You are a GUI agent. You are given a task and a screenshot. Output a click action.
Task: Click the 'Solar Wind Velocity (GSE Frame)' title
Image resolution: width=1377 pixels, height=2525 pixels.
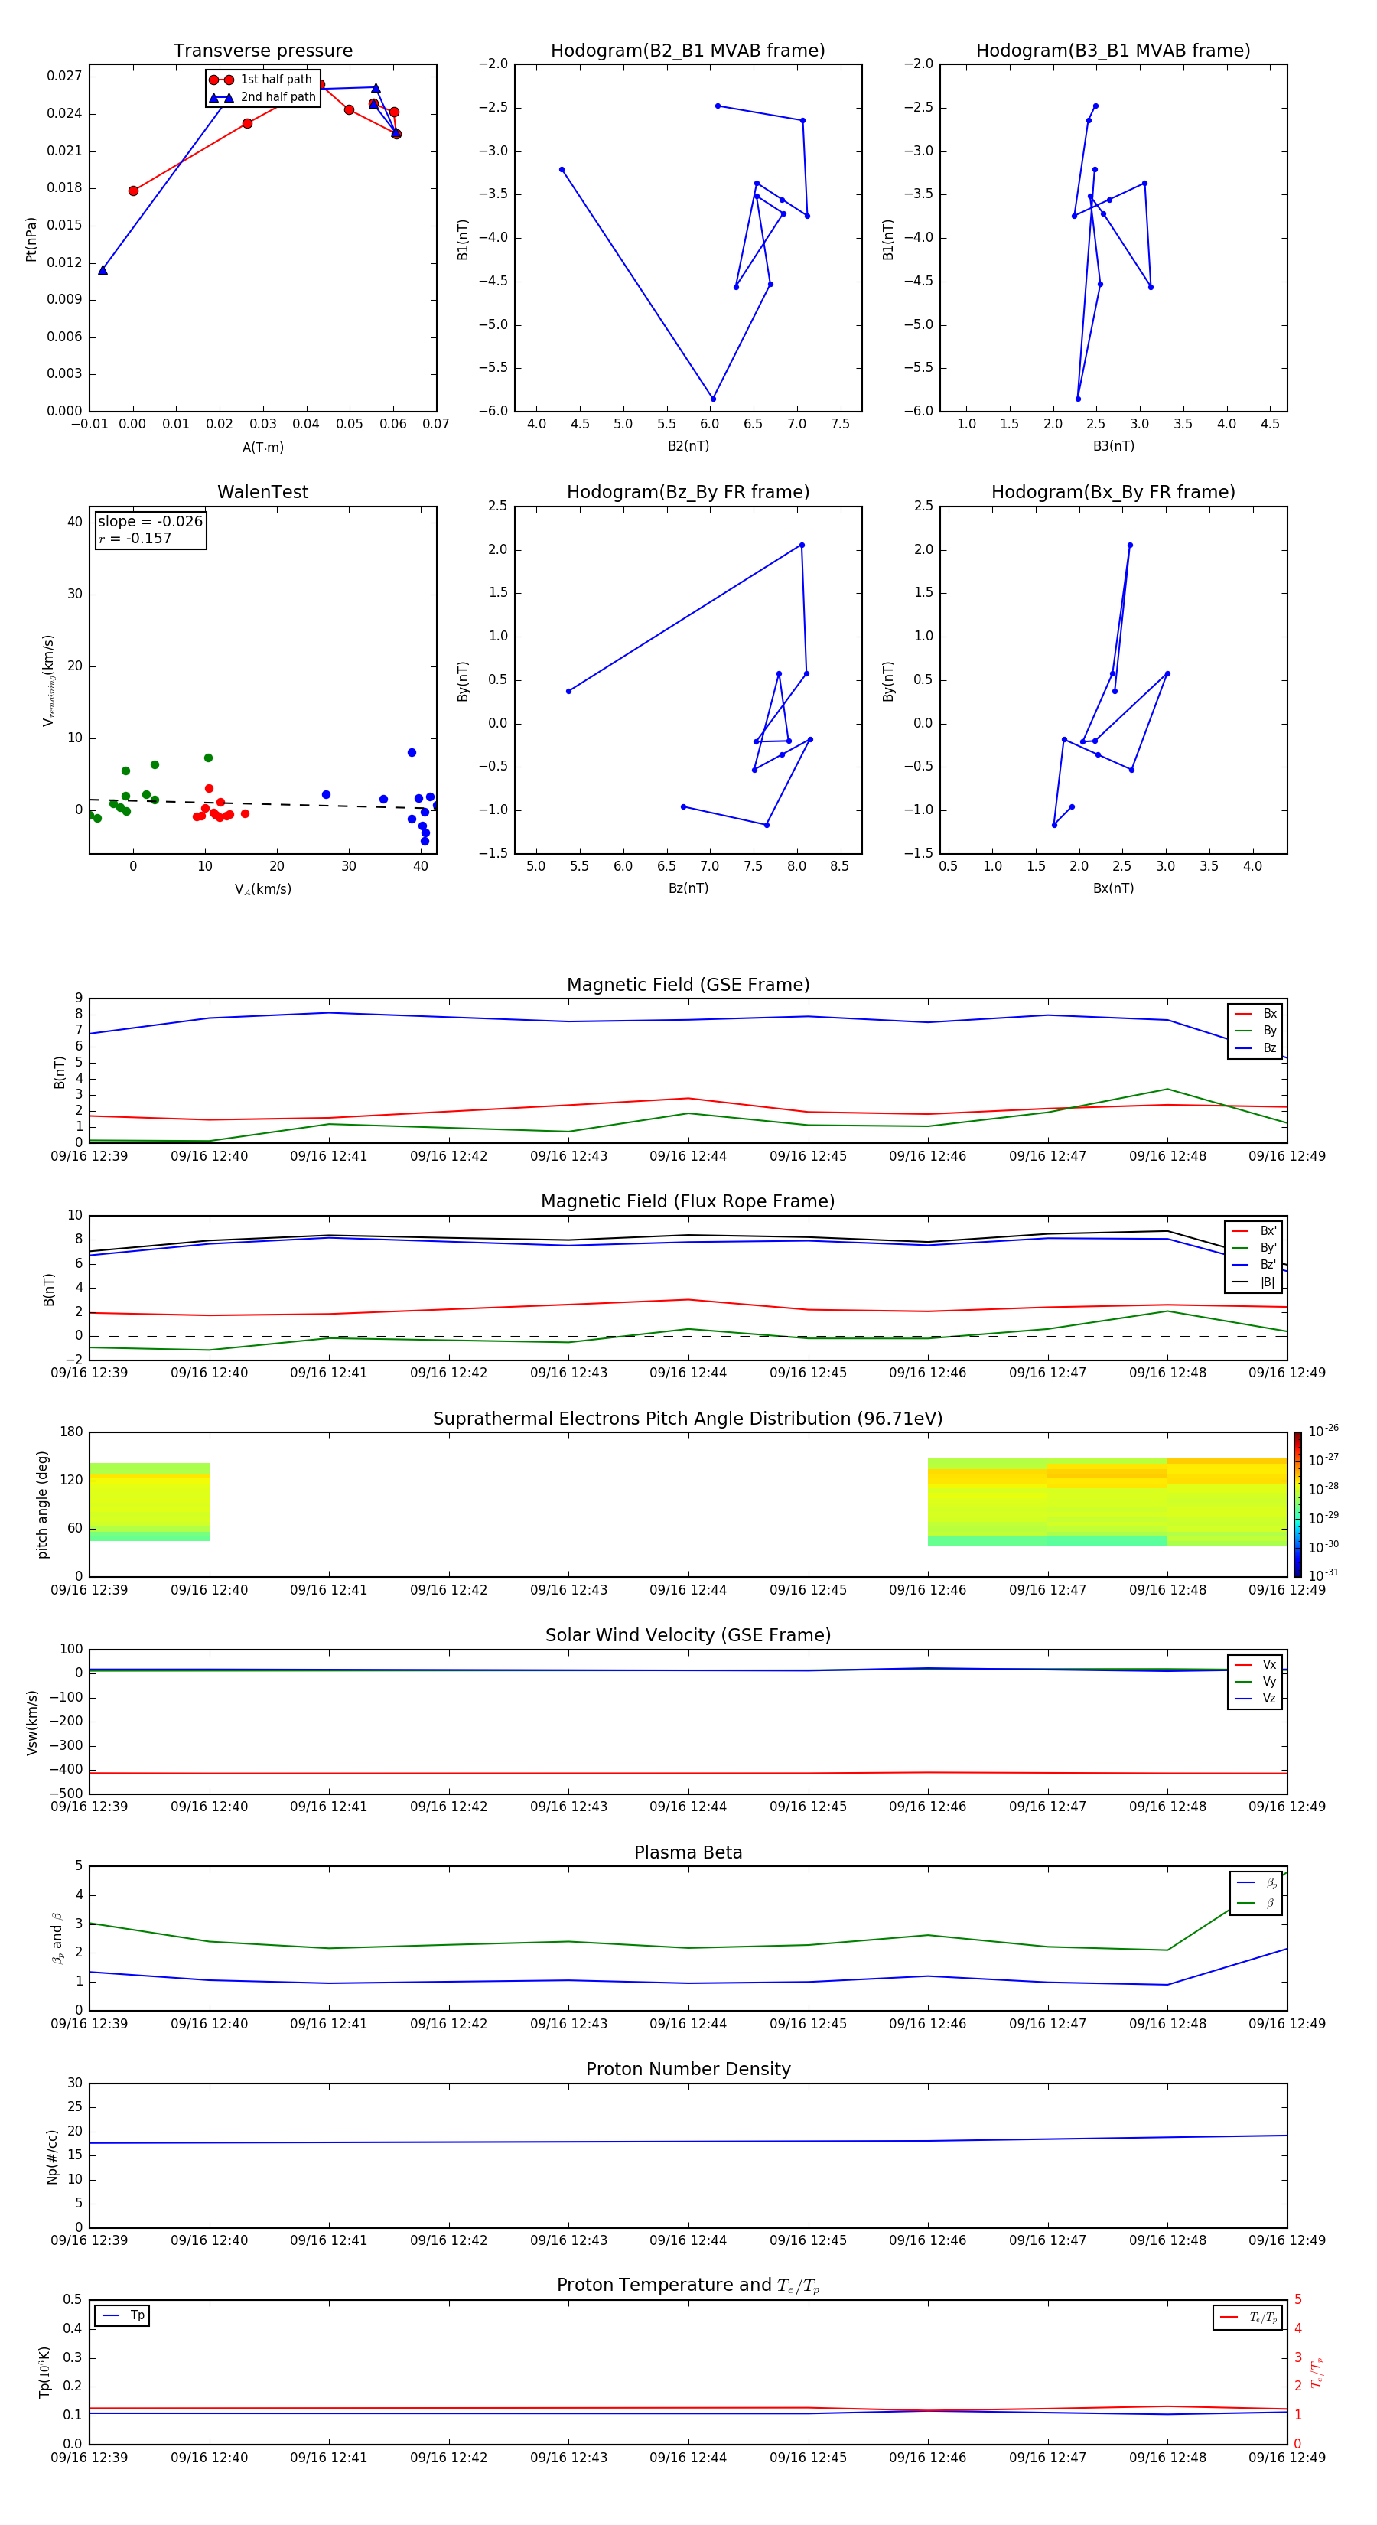(688, 1636)
